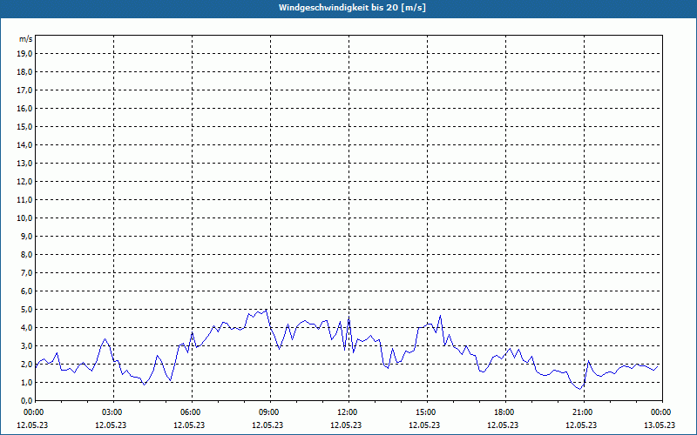Image resolution: width=697 pixels, height=435 pixels.
Task: Choose the y-axis label "6,0"
Action: pyautogui.click(x=27, y=291)
